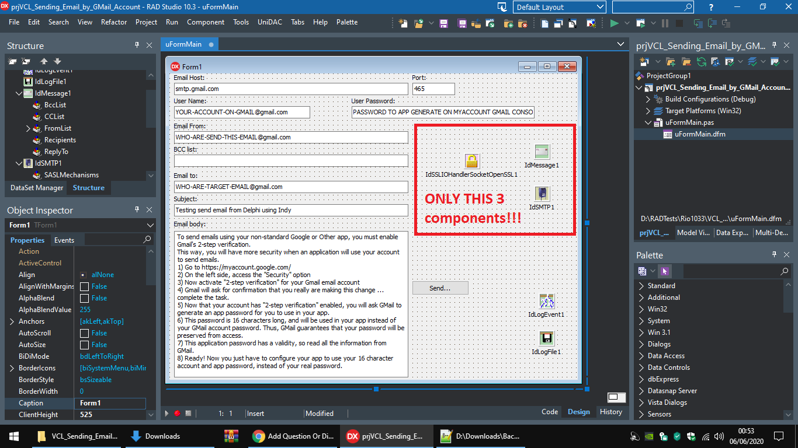
Task: Click the Open file toolbar icon
Action: click(x=418, y=23)
